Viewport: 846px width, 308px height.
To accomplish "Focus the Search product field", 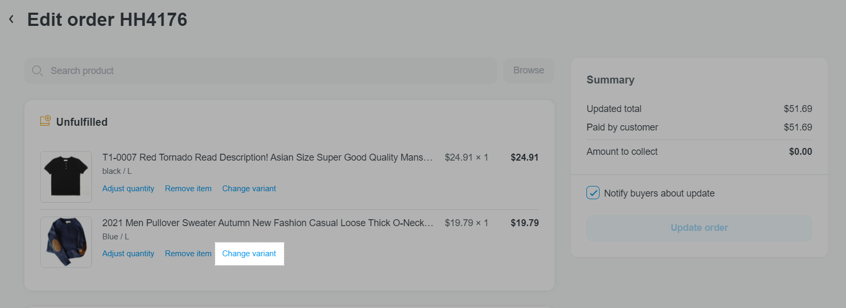I will [x=264, y=71].
